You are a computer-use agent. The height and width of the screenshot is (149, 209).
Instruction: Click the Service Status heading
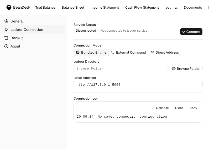coord(85,25)
